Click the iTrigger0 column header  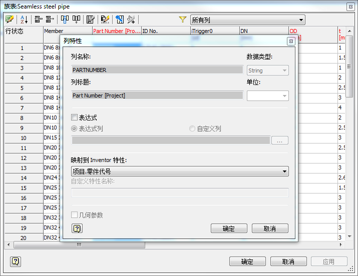point(215,31)
